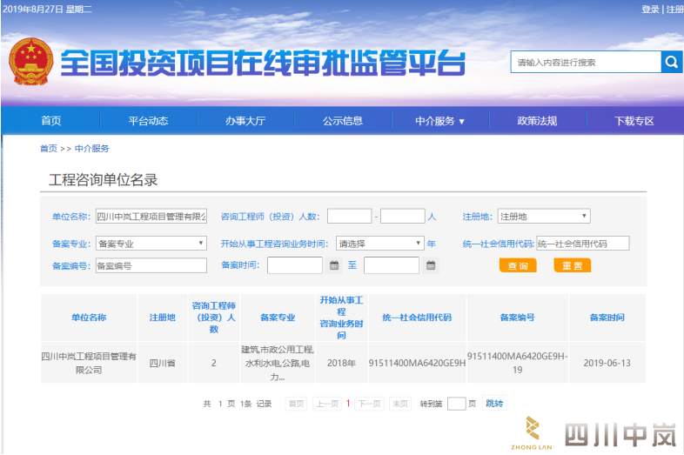This screenshot has width=684, height=455.
Task: Click the orange 查询 button
Action: 518,265
